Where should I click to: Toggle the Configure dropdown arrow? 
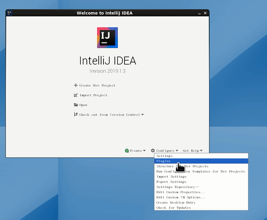(x=177, y=151)
